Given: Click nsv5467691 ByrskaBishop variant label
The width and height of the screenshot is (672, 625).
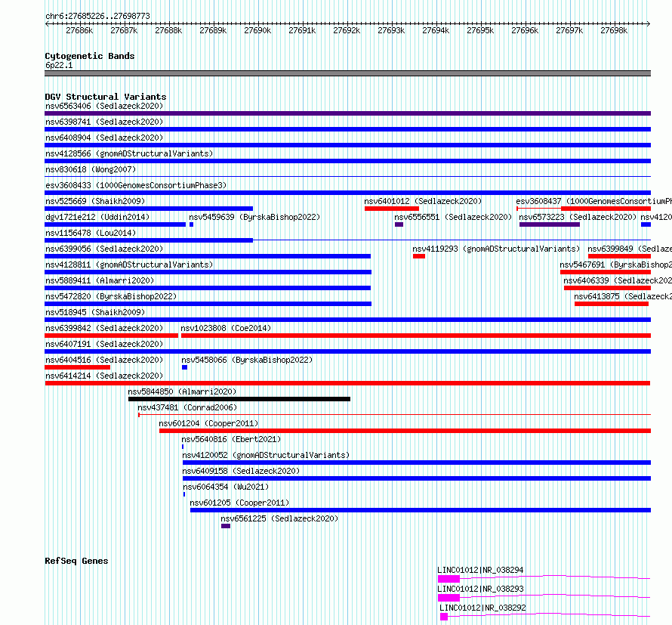Looking at the screenshot, I should point(616,265).
